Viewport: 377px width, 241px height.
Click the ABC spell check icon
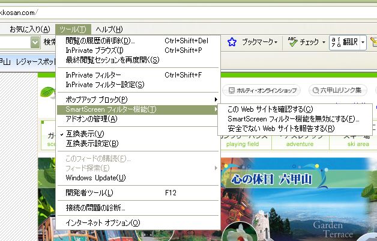pyautogui.click(x=292, y=43)
